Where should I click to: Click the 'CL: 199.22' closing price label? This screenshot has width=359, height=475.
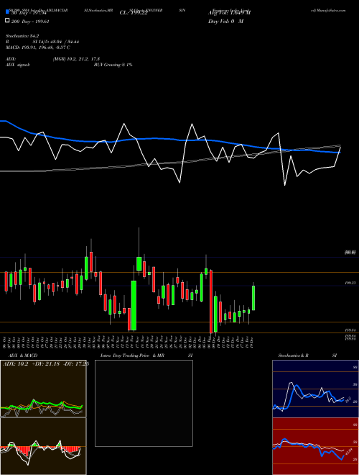tap(134, 13)
